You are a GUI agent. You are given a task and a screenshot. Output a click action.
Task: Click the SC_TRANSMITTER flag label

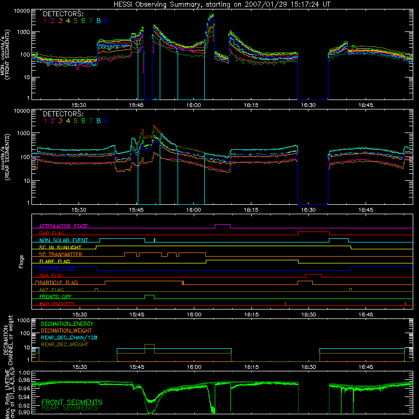point(61,254)
